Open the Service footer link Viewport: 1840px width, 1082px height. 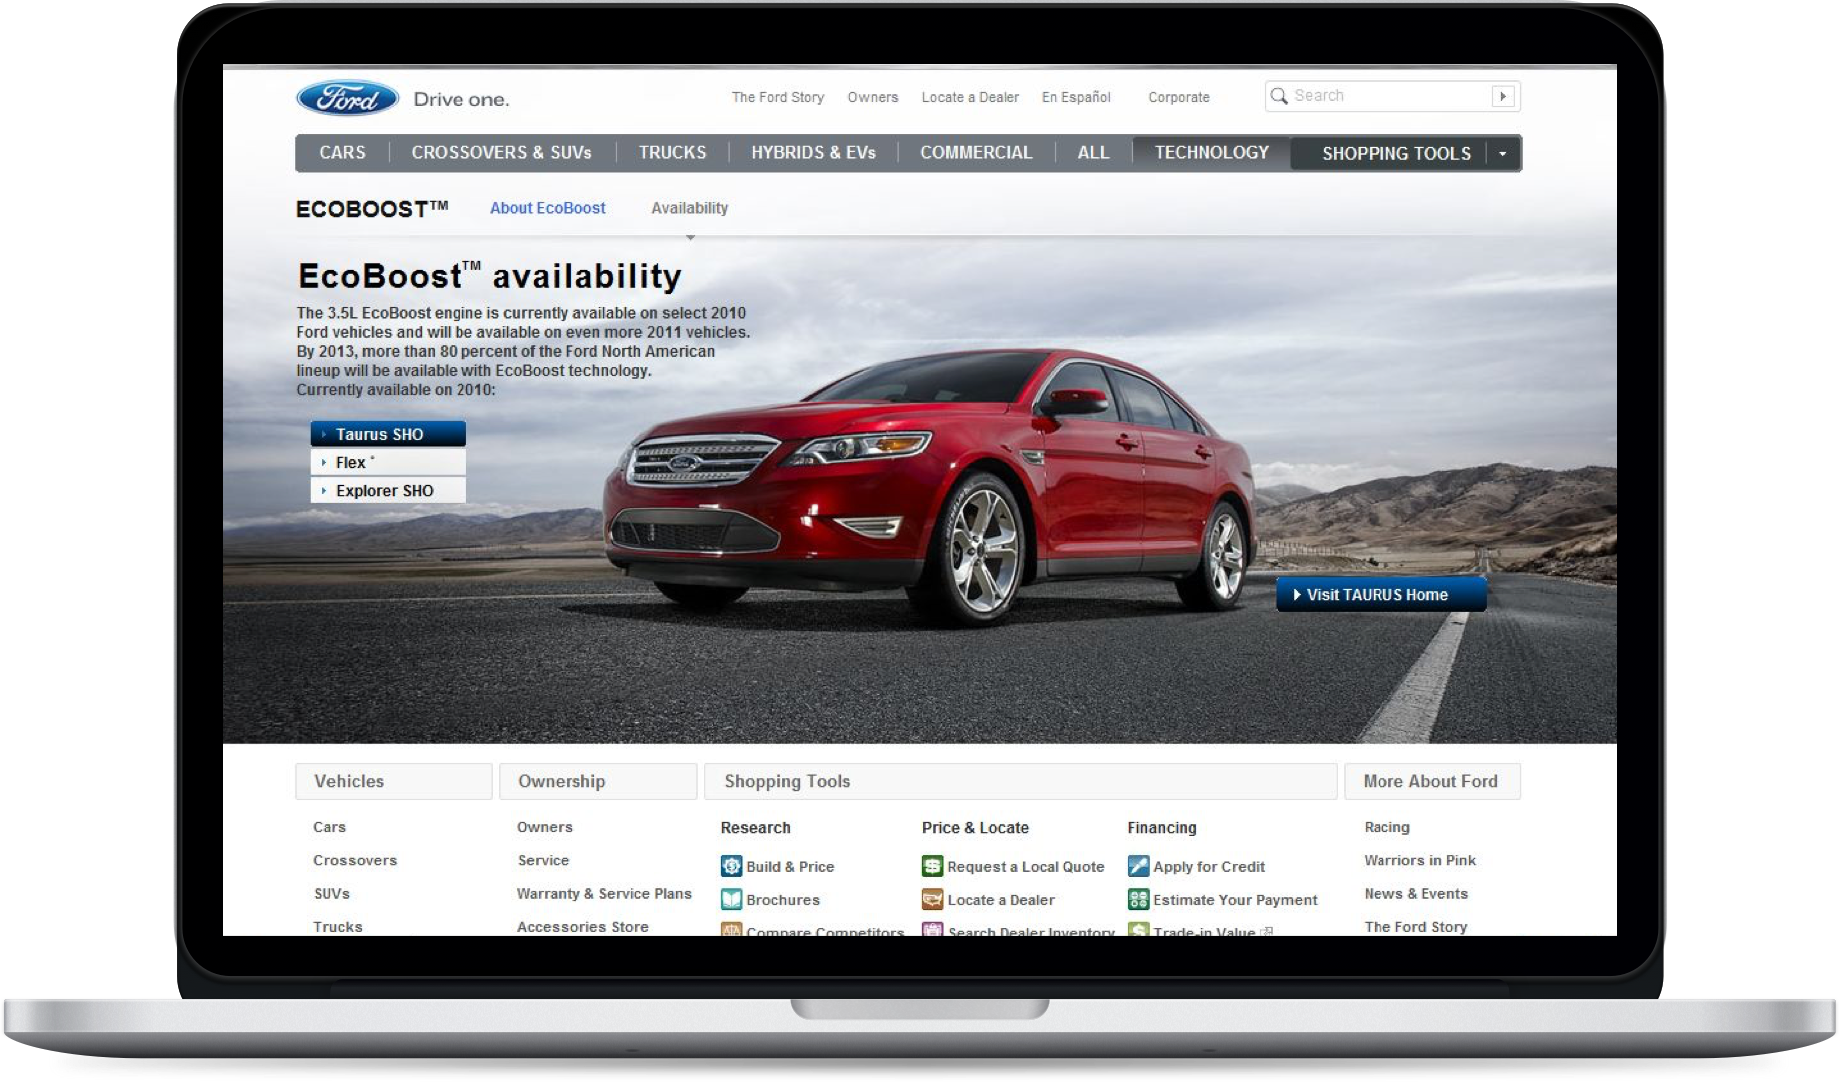(x=543, y=860)
